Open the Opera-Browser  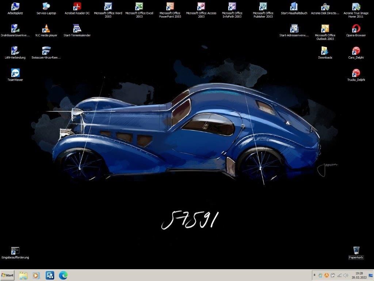[356, 29]
